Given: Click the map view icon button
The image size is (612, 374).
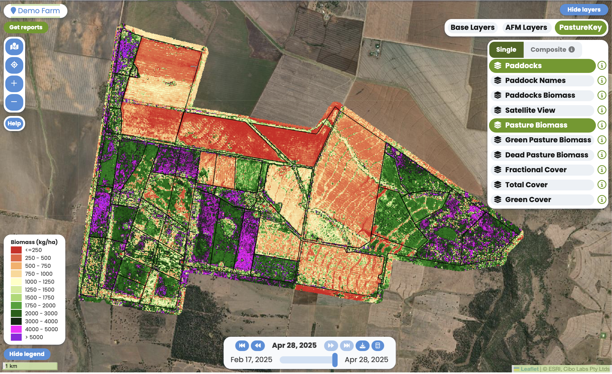Looking at the screenshot, I should (14, 47).
